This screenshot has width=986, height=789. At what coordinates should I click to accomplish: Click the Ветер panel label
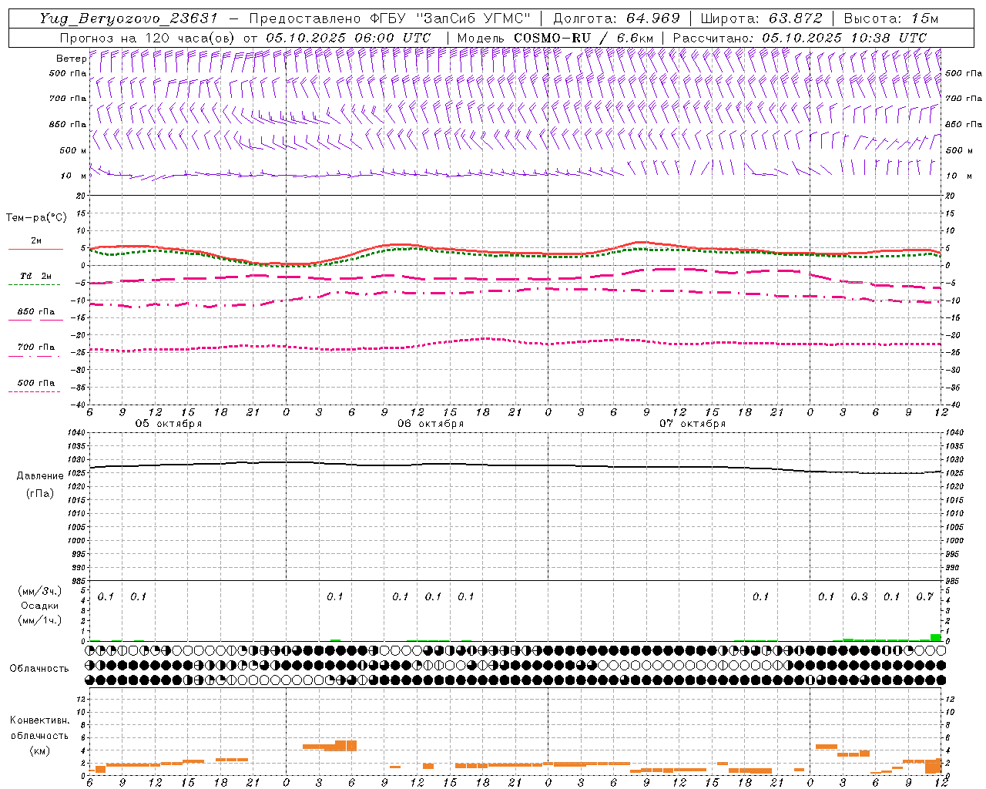click(71, 59)
